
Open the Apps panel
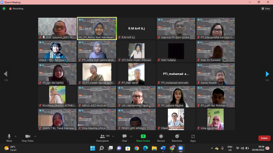point(193,138)
